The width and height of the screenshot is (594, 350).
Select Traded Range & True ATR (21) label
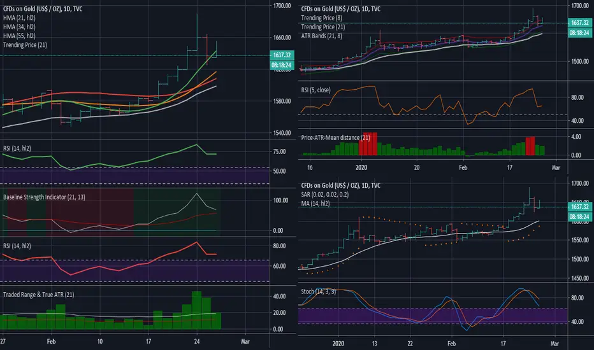coord(39,295)
